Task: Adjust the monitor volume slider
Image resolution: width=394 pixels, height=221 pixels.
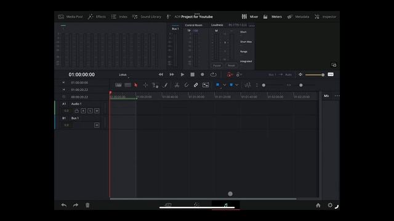Action: click(x=315, y=75)
